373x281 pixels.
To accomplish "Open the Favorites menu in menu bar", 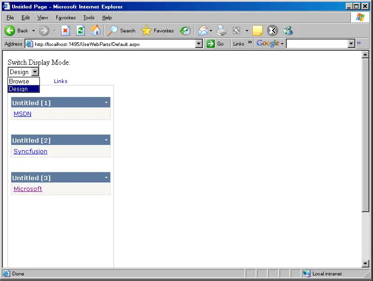I will [66, 18].
